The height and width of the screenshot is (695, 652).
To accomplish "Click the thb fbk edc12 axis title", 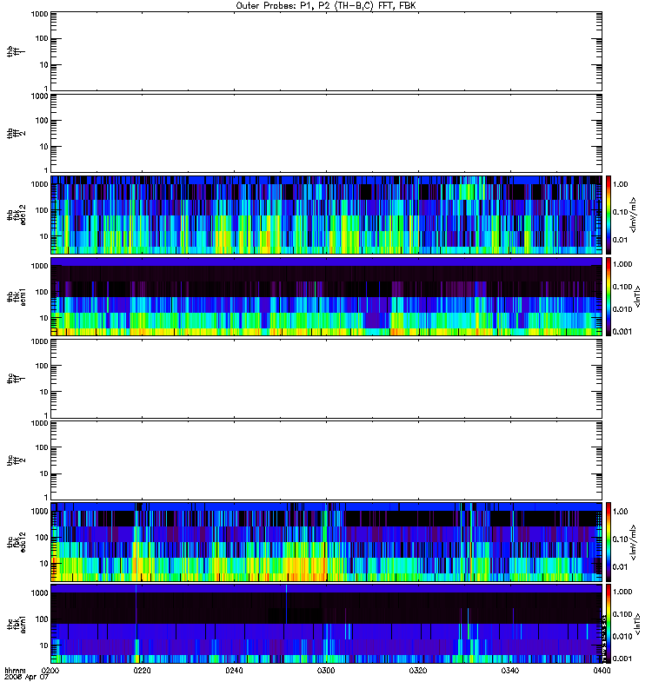I will click(16, 215).
